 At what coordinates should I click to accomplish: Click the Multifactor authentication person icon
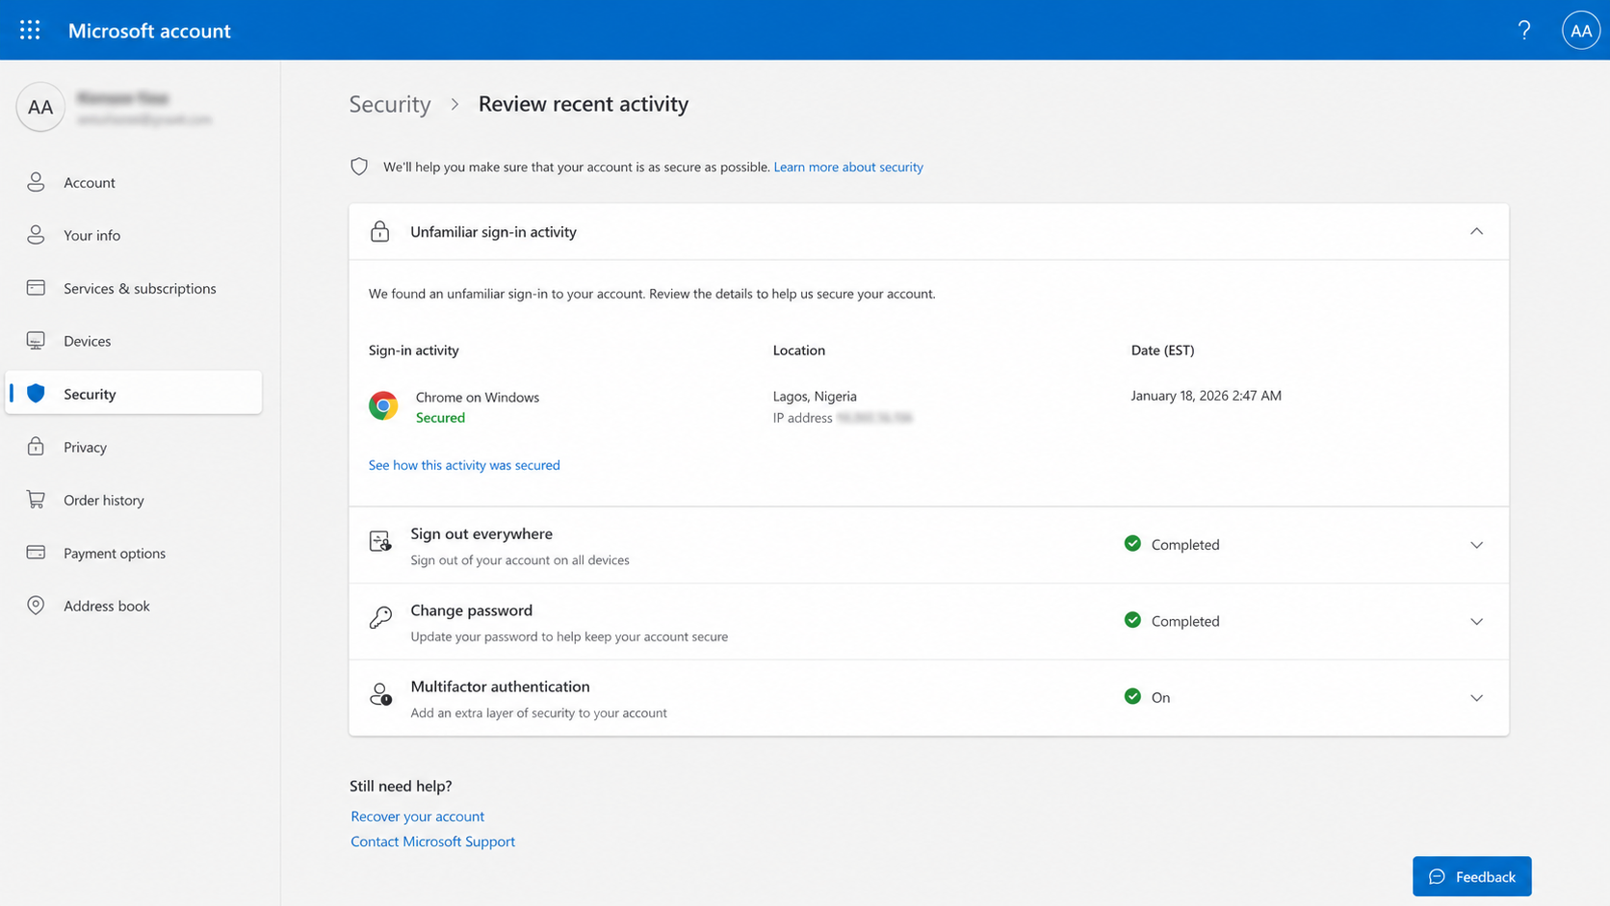(x=380, y=694)
